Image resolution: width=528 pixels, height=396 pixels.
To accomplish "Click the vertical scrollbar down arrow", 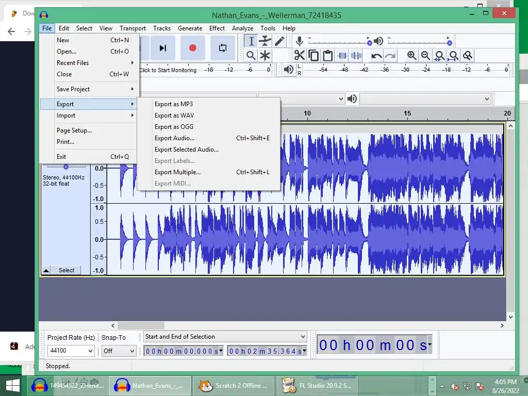I will coord(510,317).
